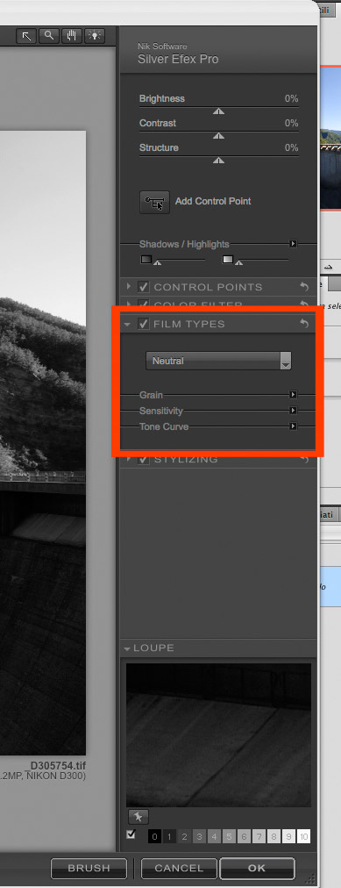
Task: Expand the Tone Curve settings
Action: (x=293, y=426)
